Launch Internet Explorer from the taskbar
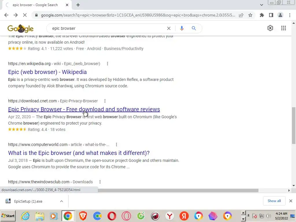The width and height of the screenshot is (296, 222). click(25, 216)
